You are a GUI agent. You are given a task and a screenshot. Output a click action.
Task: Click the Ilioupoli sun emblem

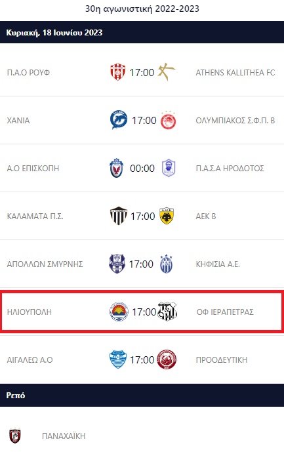click(x=119, y=312)
